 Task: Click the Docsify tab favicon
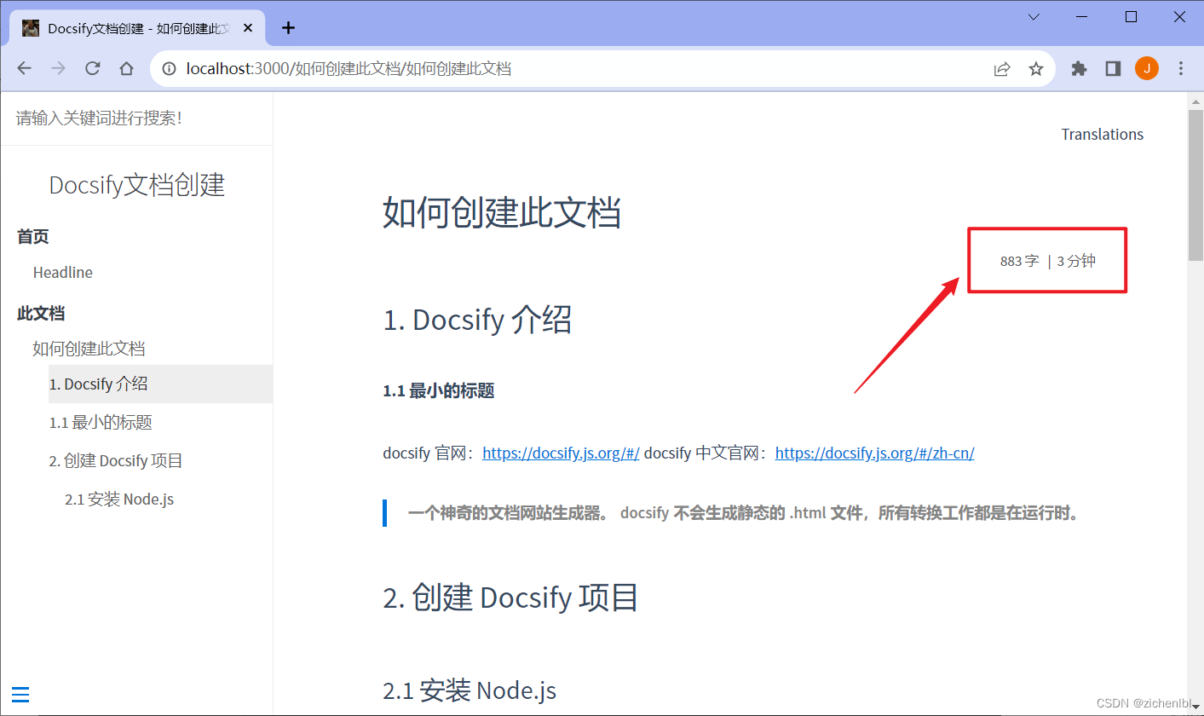(x=31, y=28)
